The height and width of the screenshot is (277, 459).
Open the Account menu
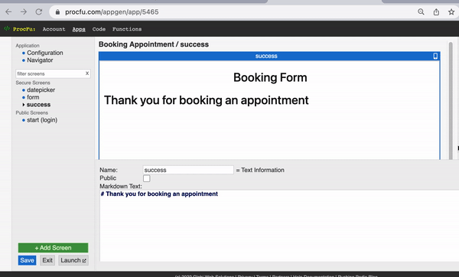[x=54, y=29]
